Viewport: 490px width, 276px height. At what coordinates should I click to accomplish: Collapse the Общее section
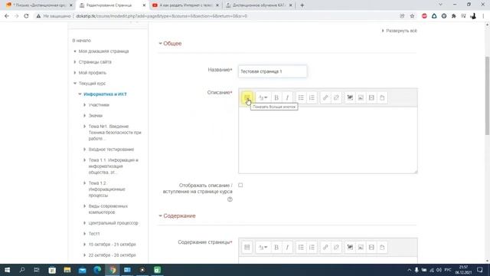(x=170, y=44)
